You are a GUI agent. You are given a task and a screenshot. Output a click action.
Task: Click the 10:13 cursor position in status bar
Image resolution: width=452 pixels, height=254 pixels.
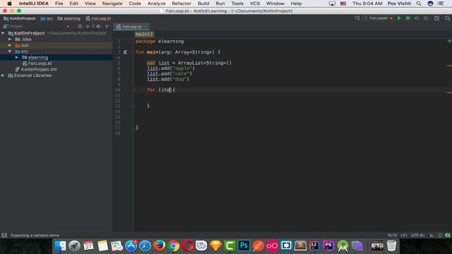392,235
